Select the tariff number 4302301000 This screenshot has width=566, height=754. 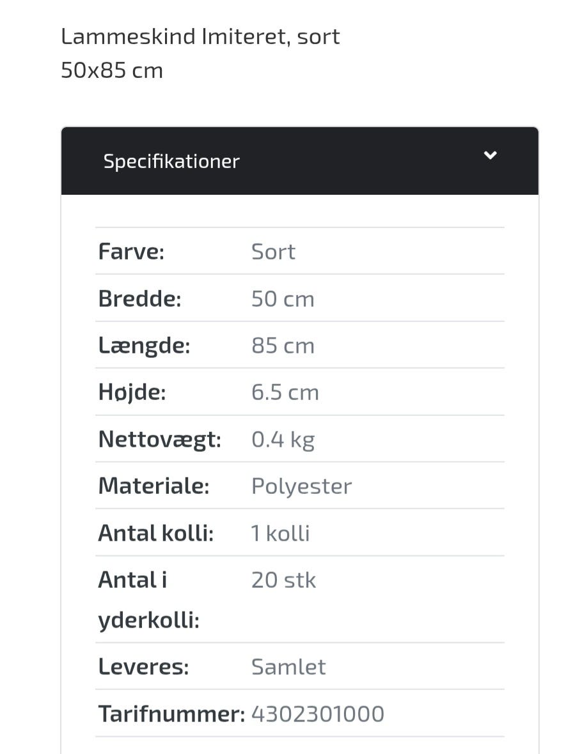coord(318,714)
